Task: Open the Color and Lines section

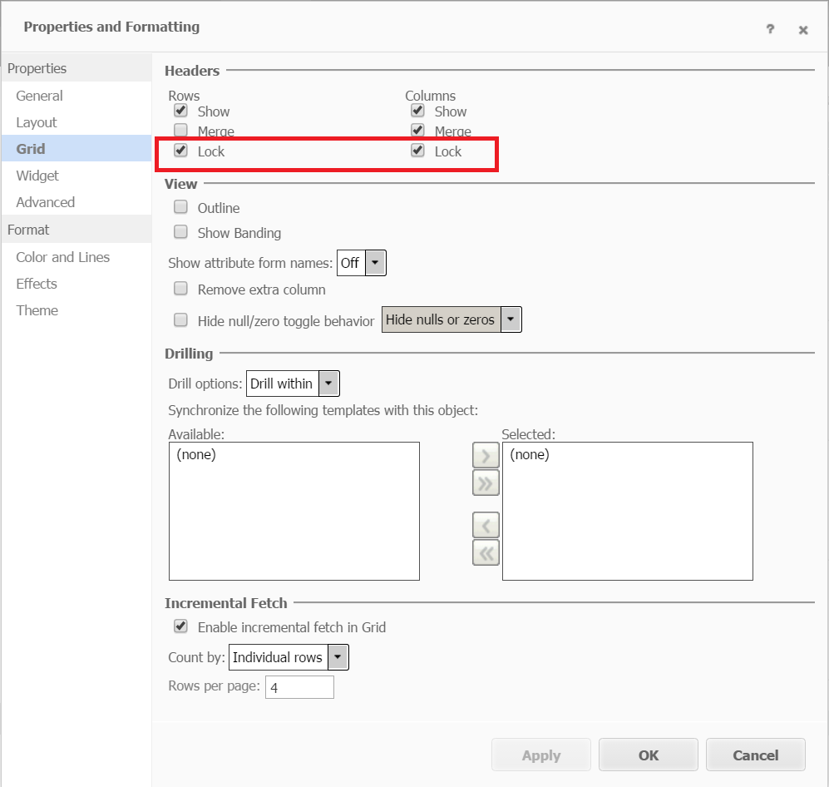Action: pos(62,257)
